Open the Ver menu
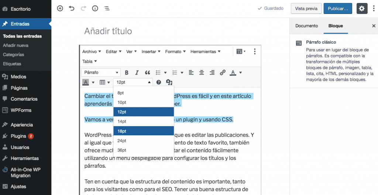 [x=131, y=52]
